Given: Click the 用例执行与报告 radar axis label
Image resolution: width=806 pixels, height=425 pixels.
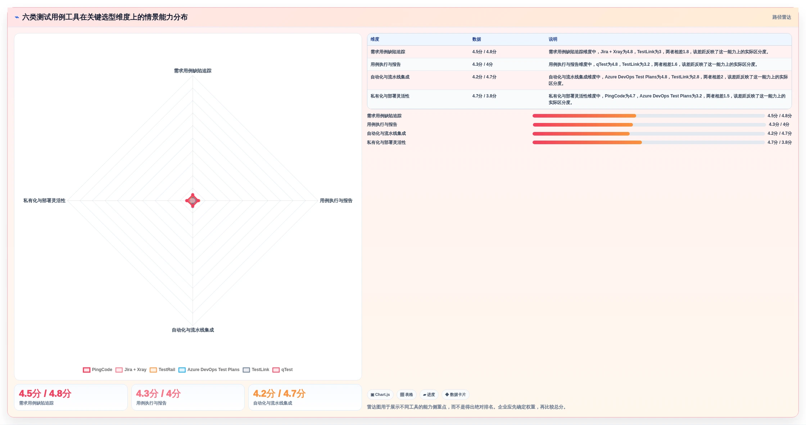Looking at the screenshot, I should (x=336, y=201).
